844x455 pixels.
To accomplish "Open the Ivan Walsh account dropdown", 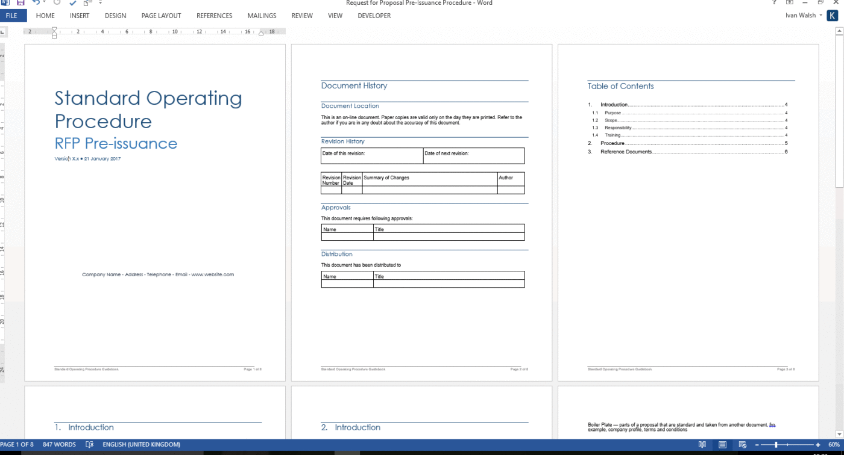I will click(801, 15).
